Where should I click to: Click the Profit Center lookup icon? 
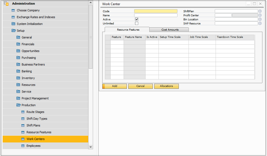coord(260,15)
